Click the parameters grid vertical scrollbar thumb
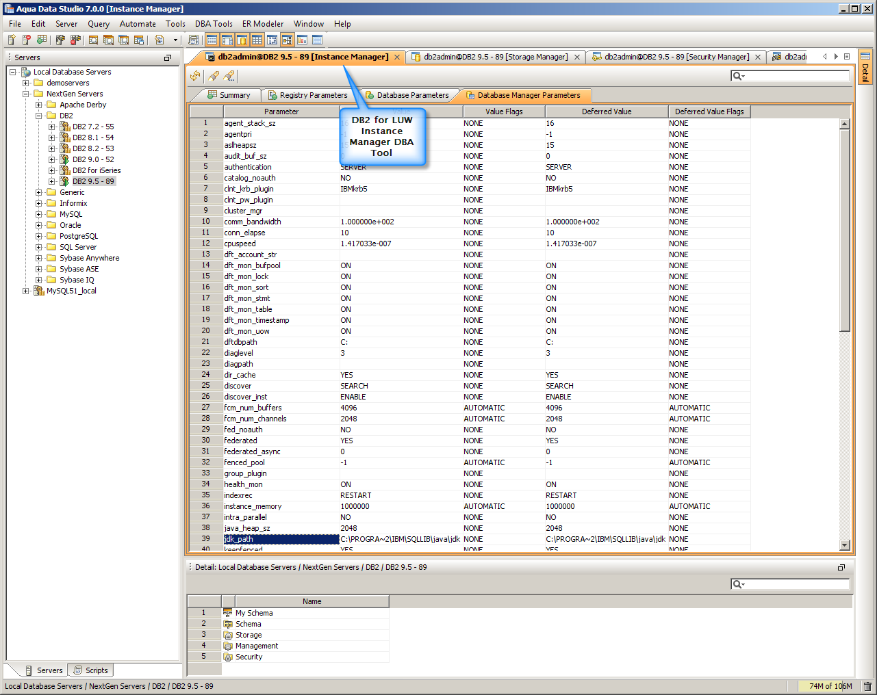The width and height of the screenshot is (877, 695). (845, 231)
